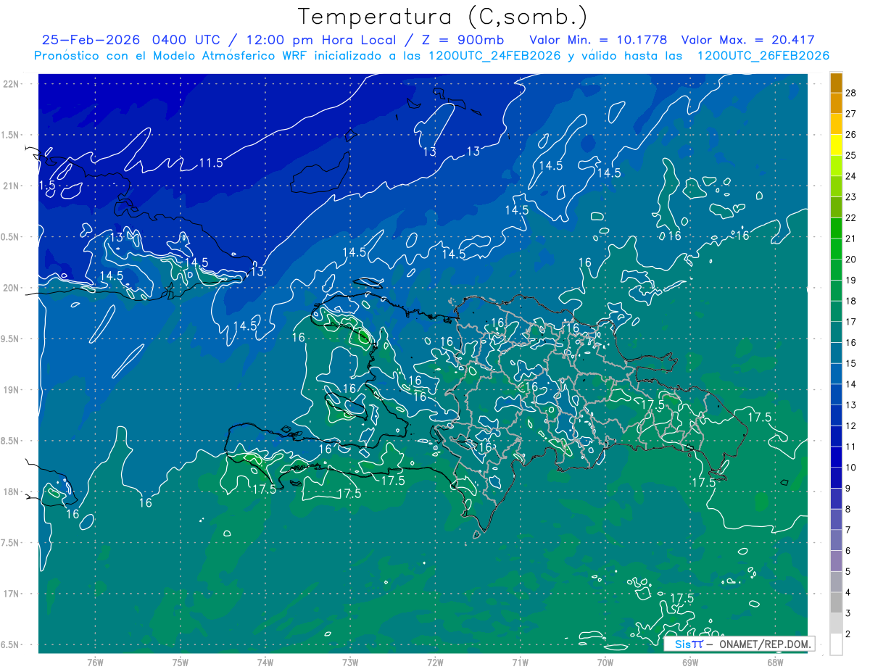The width and height of the screenshot is (870, 672).
Task: Pick the brown-orange swatch between 27 and 28
Action: click(x=836, y=103)
